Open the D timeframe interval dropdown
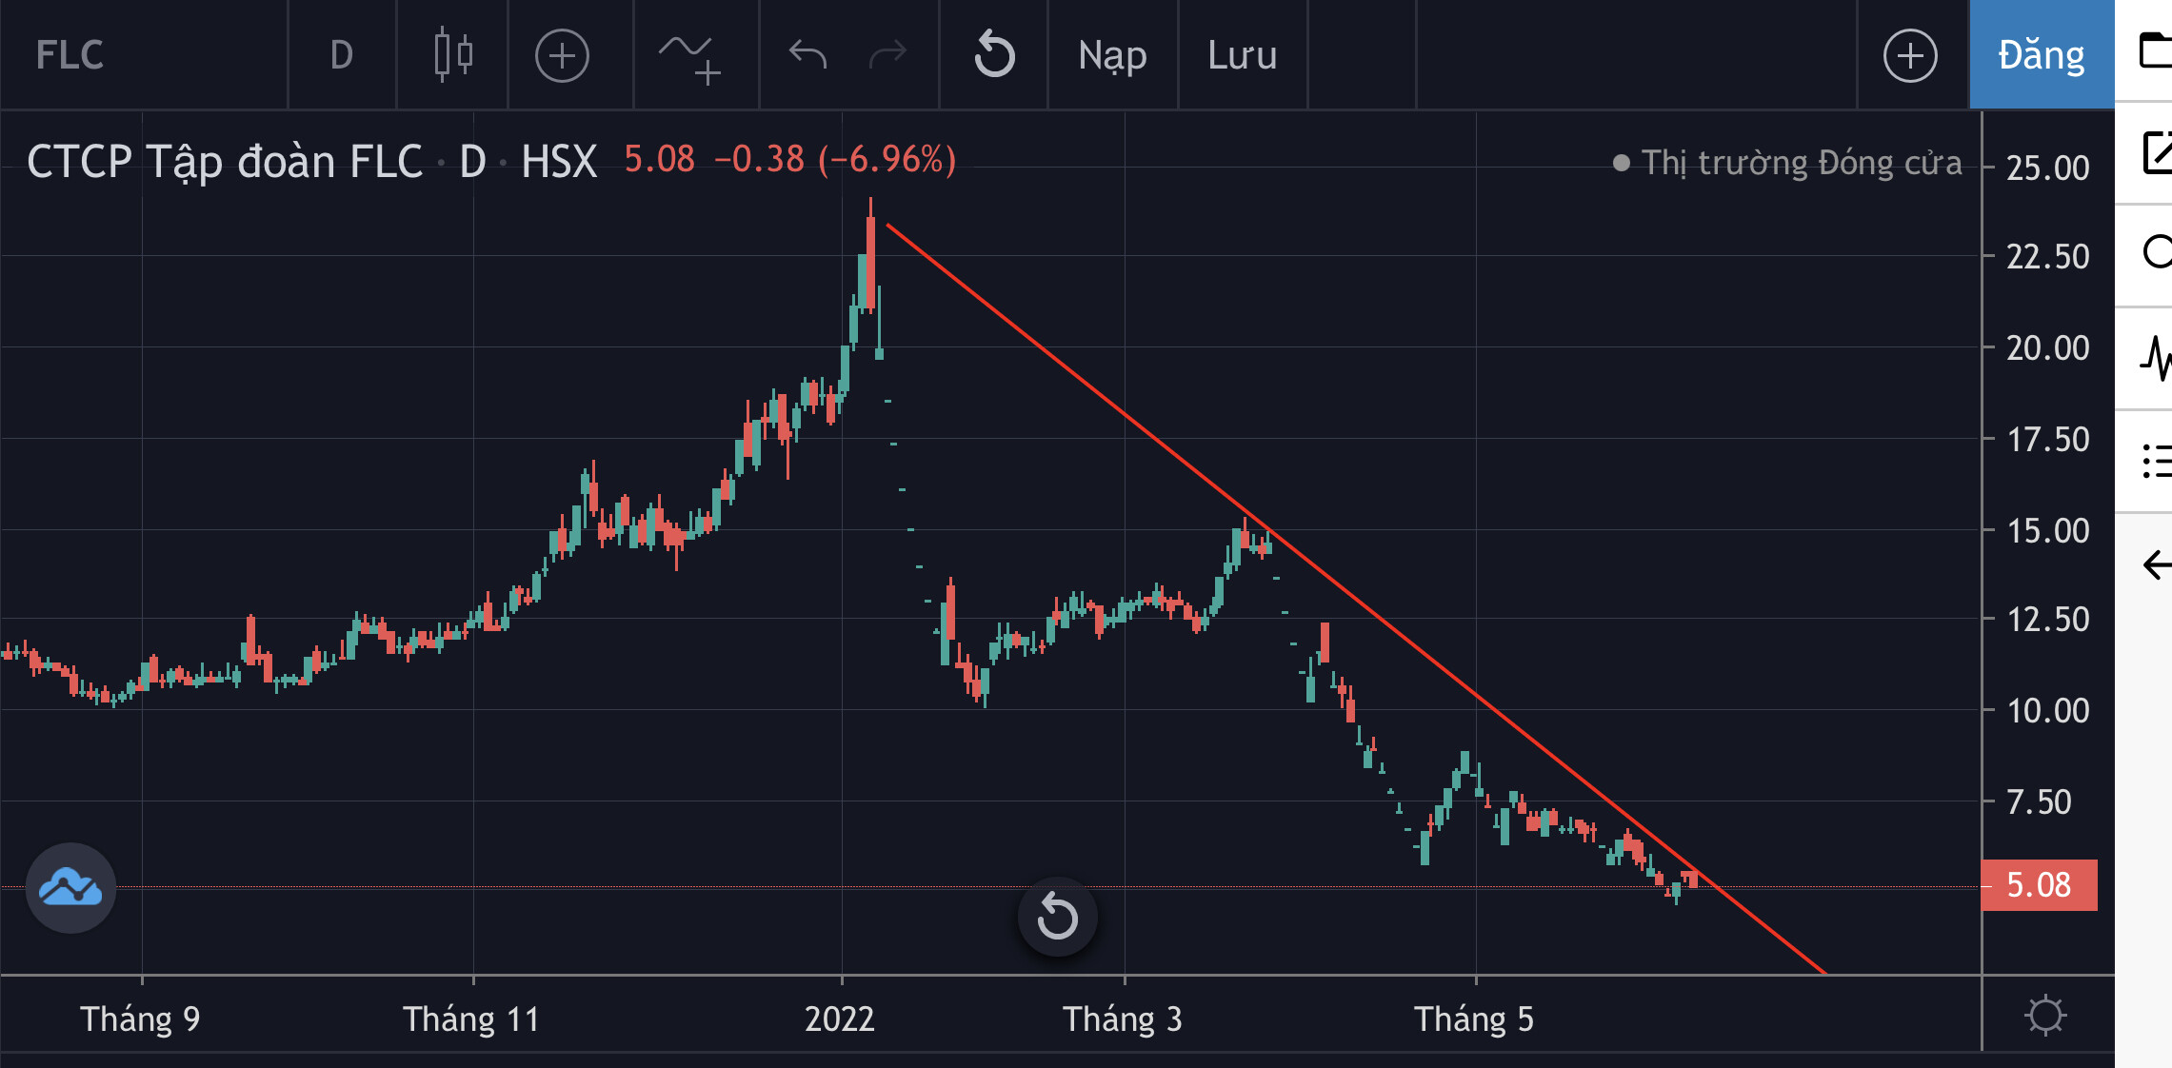Screen dimensions: 2172x1068 pos(341,55)
